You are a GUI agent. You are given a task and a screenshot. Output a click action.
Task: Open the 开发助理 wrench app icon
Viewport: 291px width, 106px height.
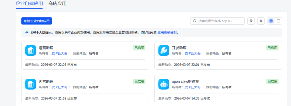pyautogui.click(x=164, y=50)
